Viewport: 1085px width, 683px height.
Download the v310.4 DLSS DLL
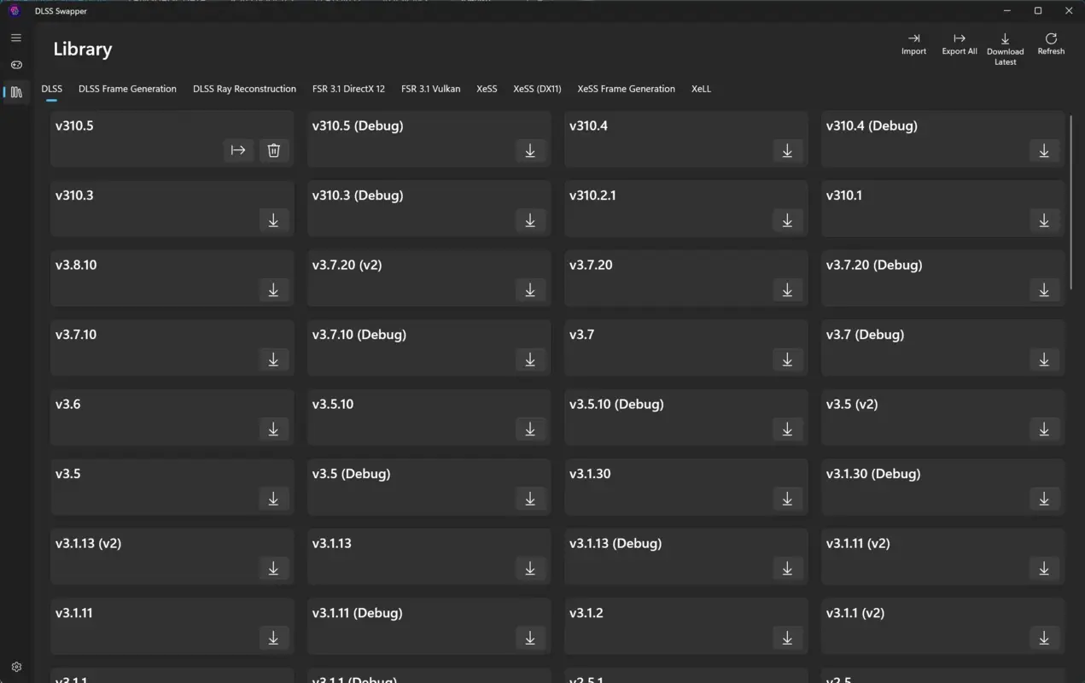click(x=787, y=150)
